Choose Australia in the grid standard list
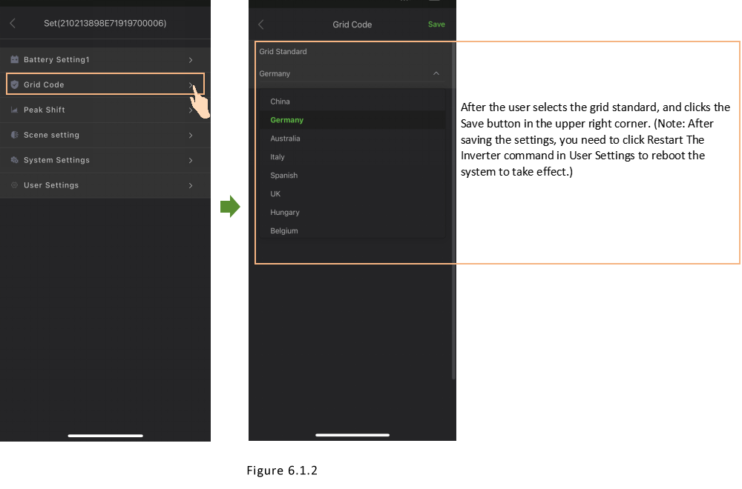 tap(285, 139)
